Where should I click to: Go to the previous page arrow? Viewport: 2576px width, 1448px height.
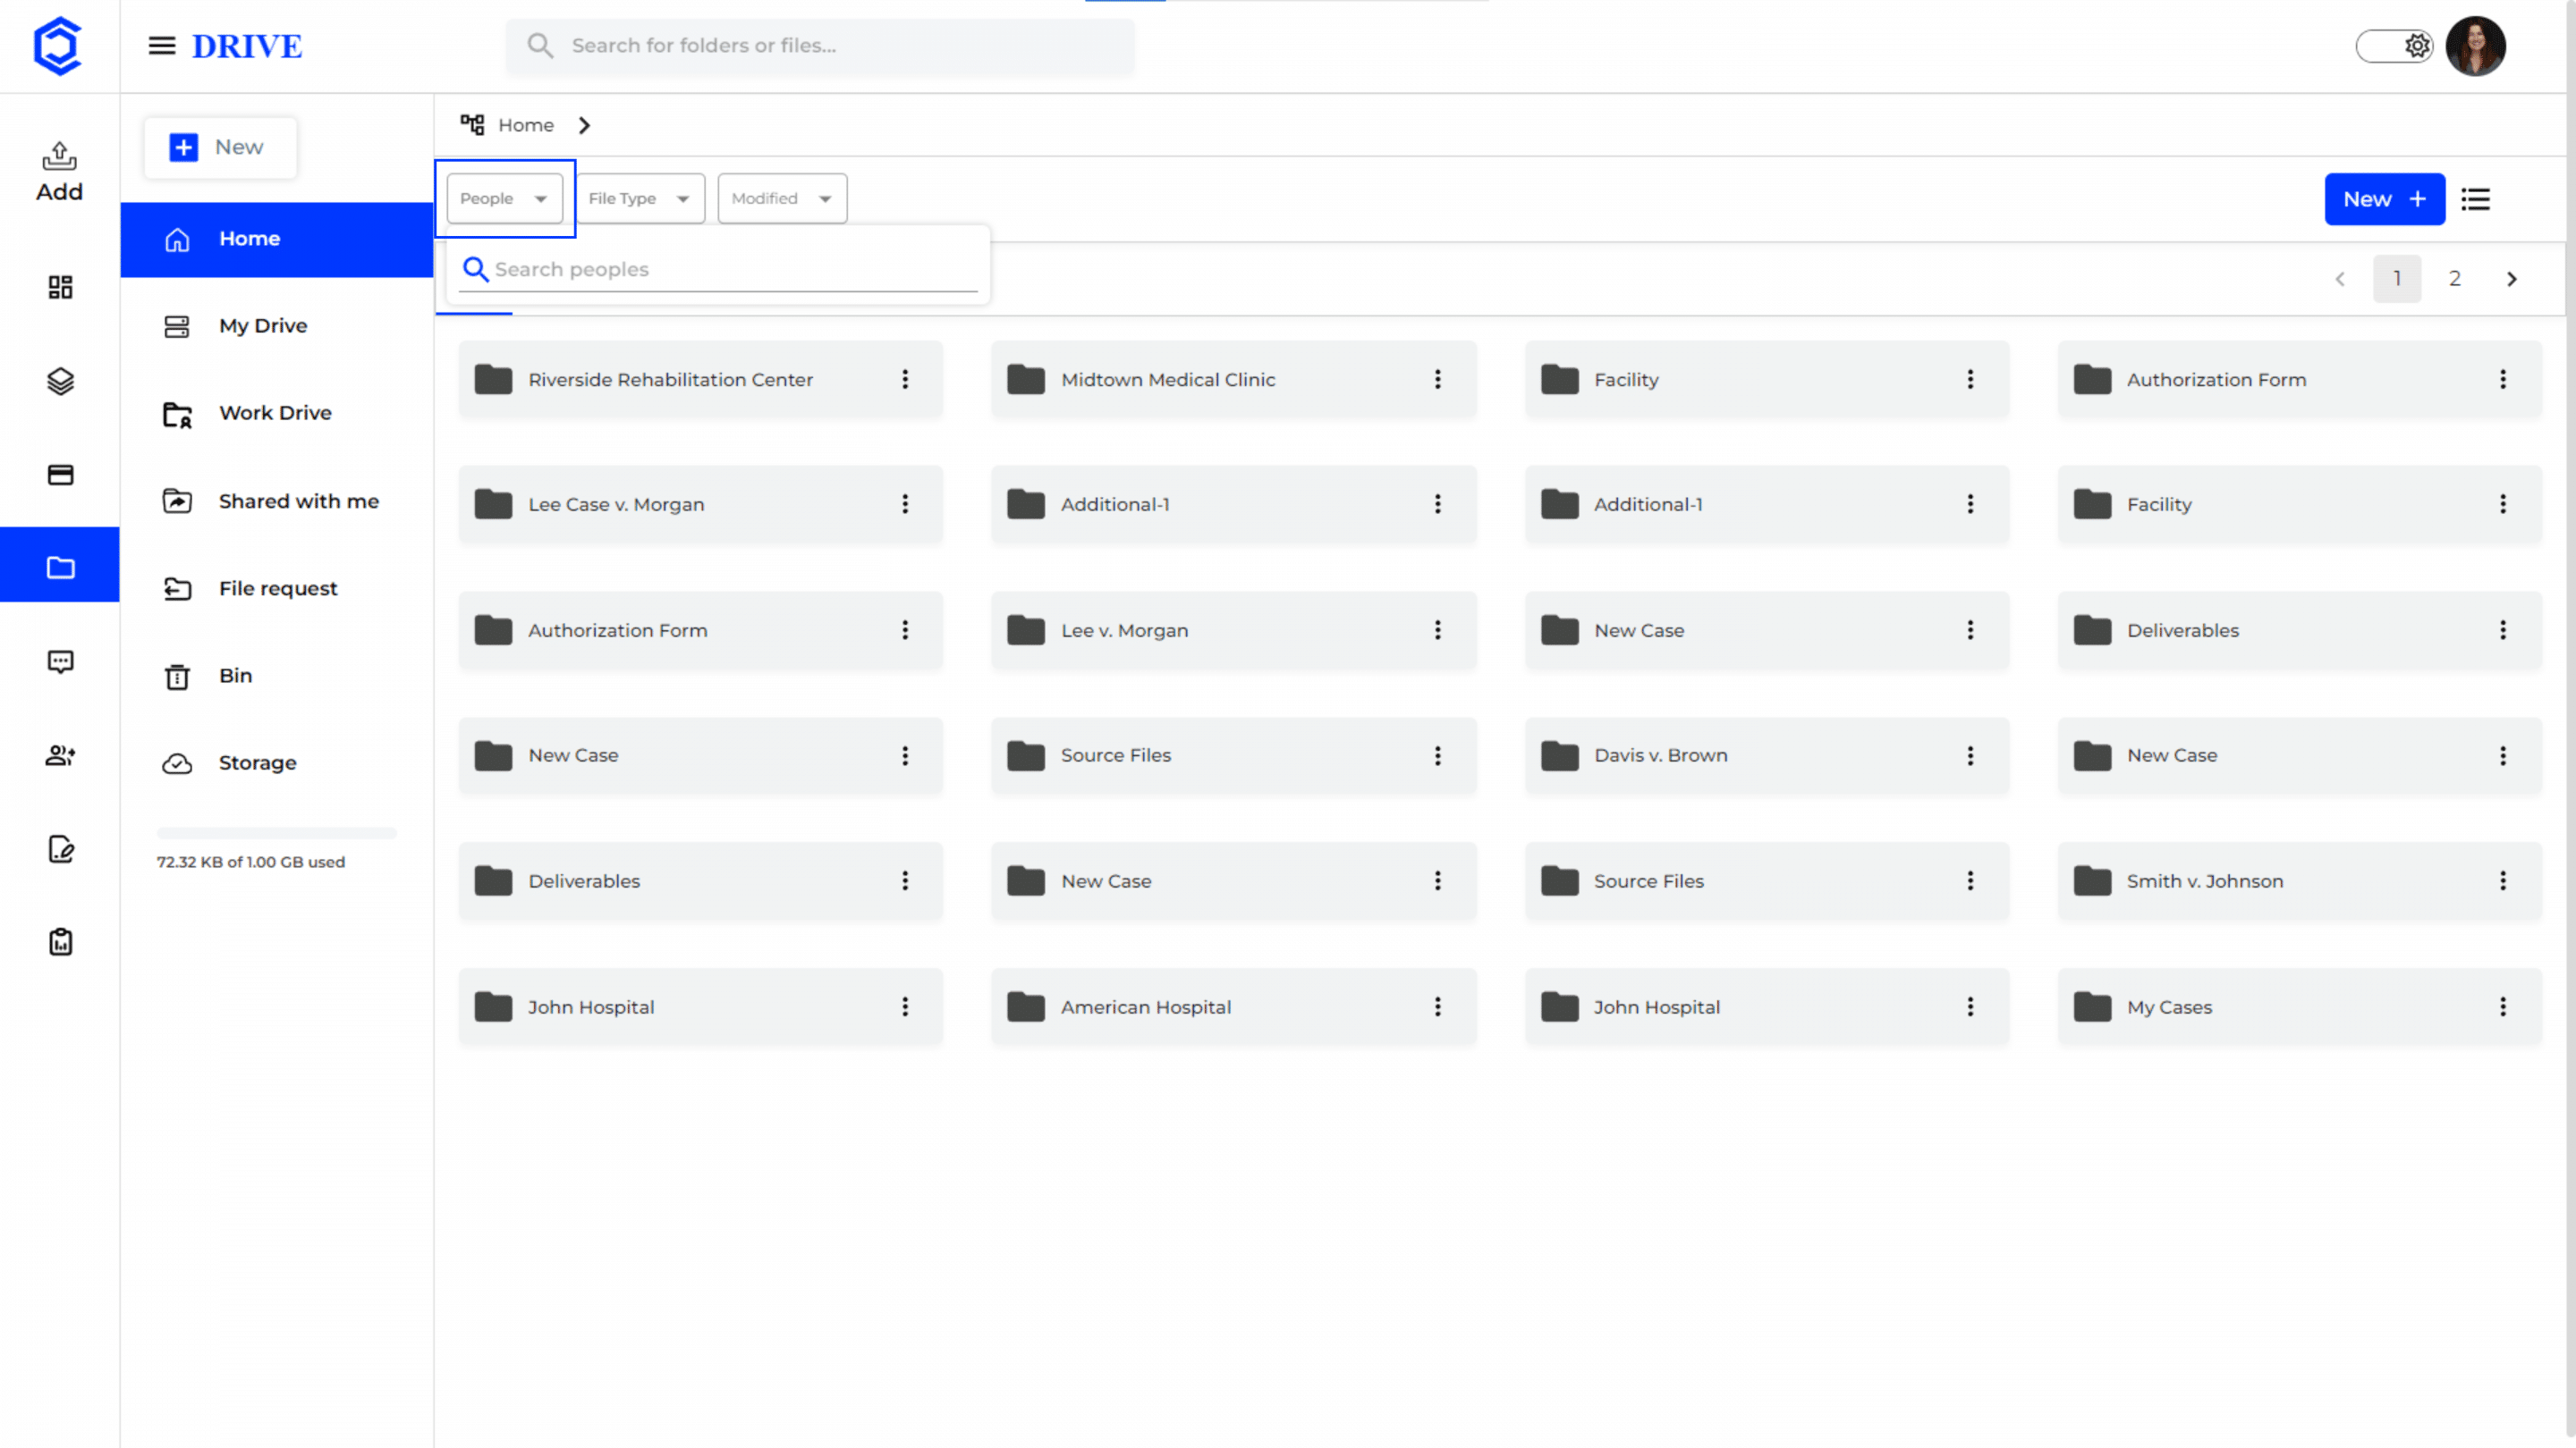2340,279
